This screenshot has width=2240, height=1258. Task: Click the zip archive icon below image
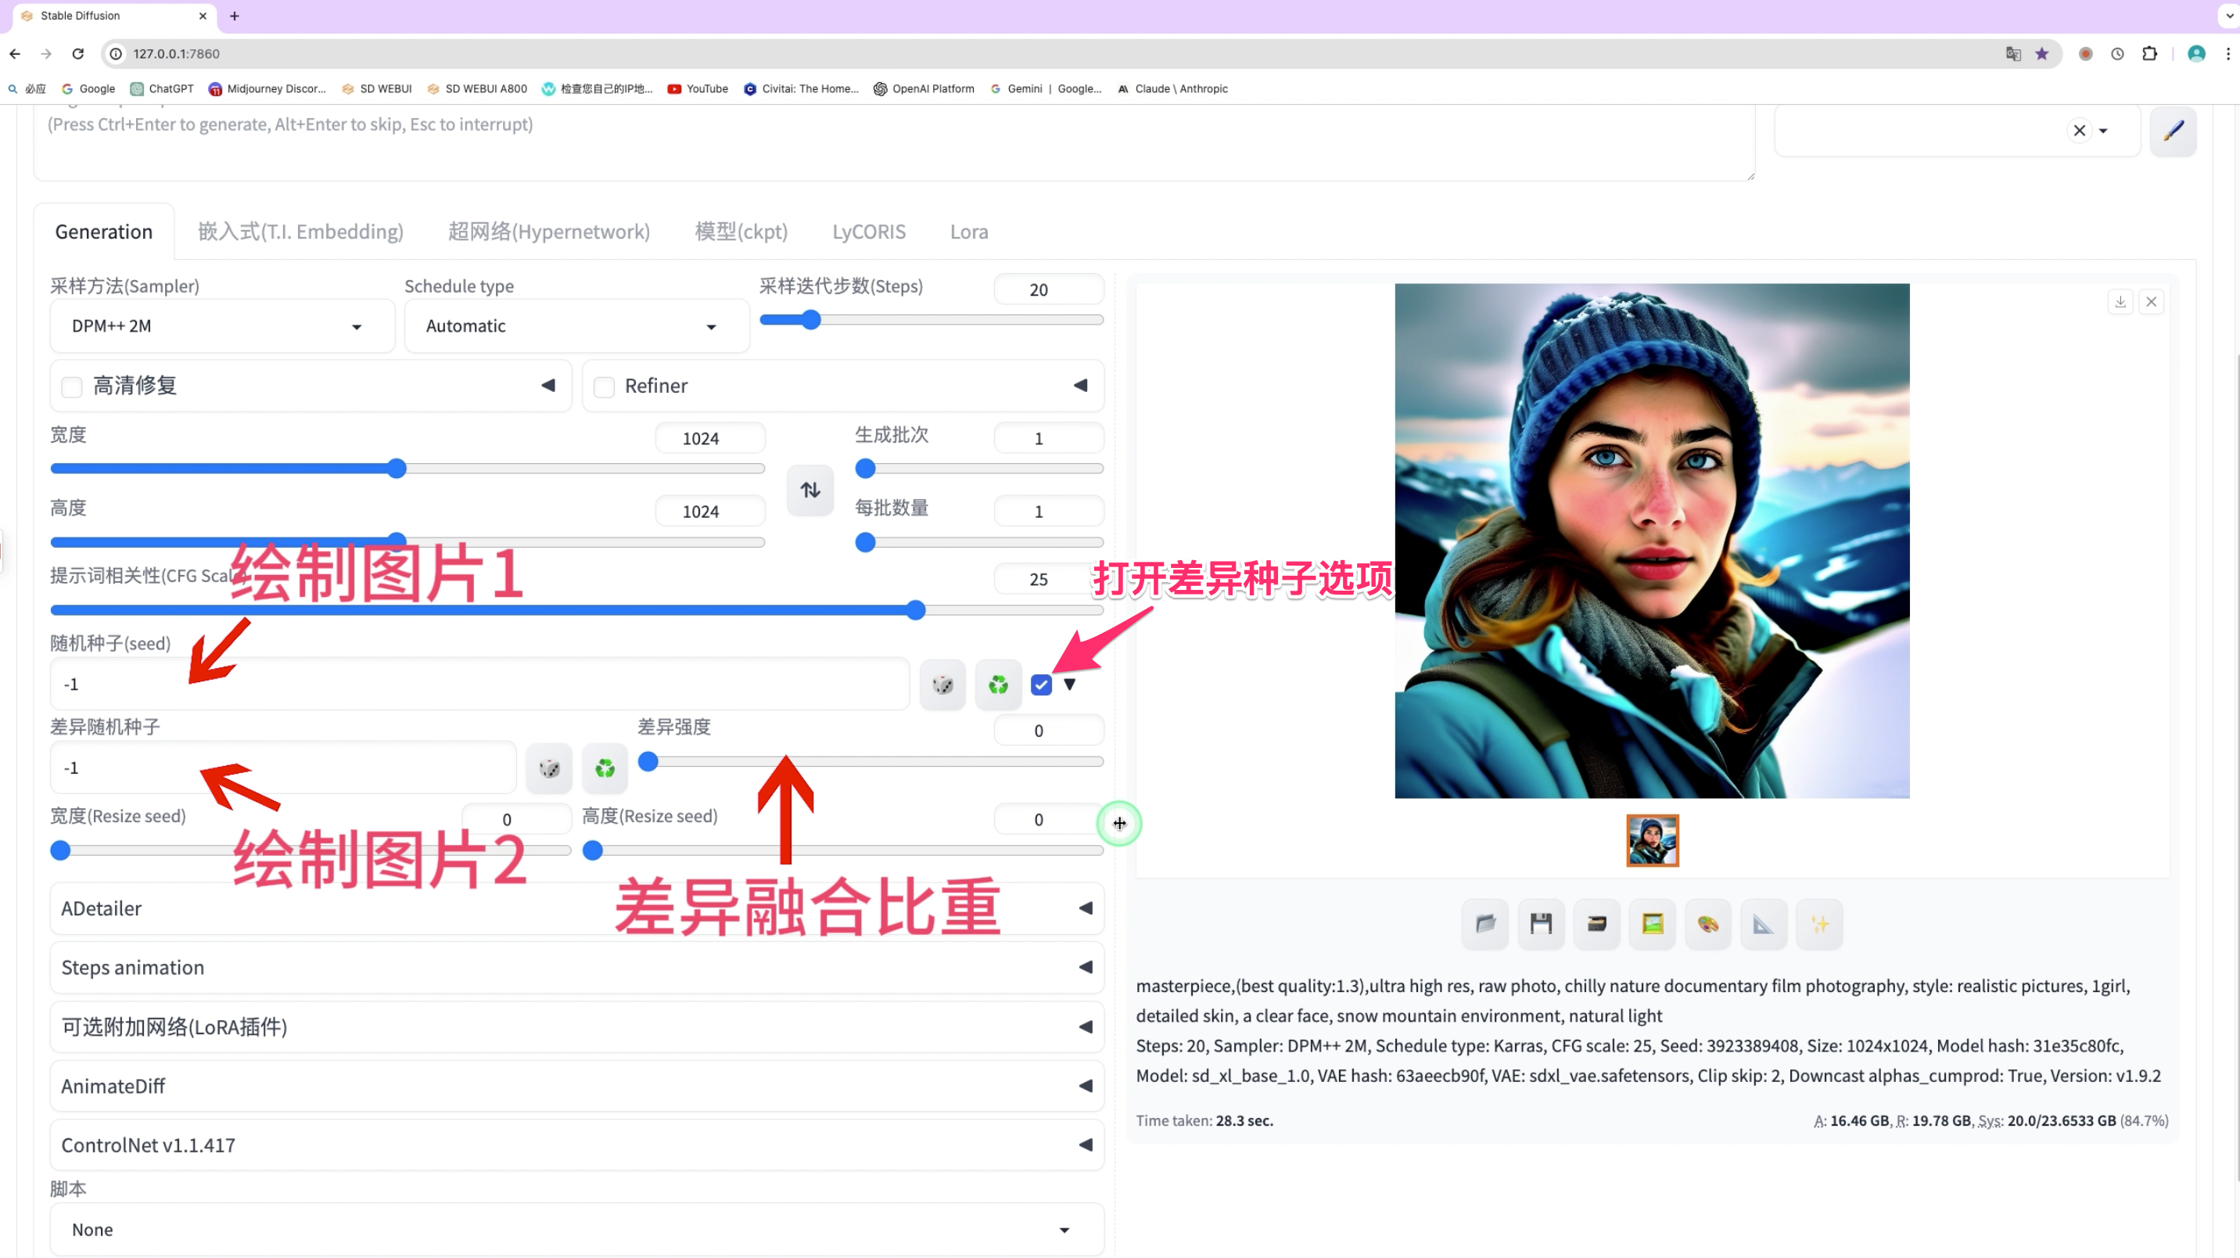point(1596,923)
